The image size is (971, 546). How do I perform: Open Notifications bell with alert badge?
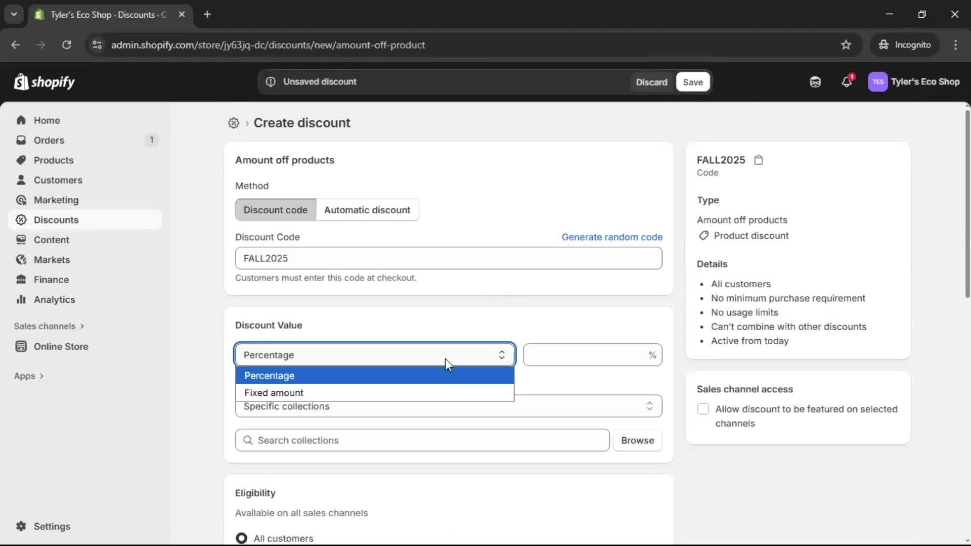(847, 82)
